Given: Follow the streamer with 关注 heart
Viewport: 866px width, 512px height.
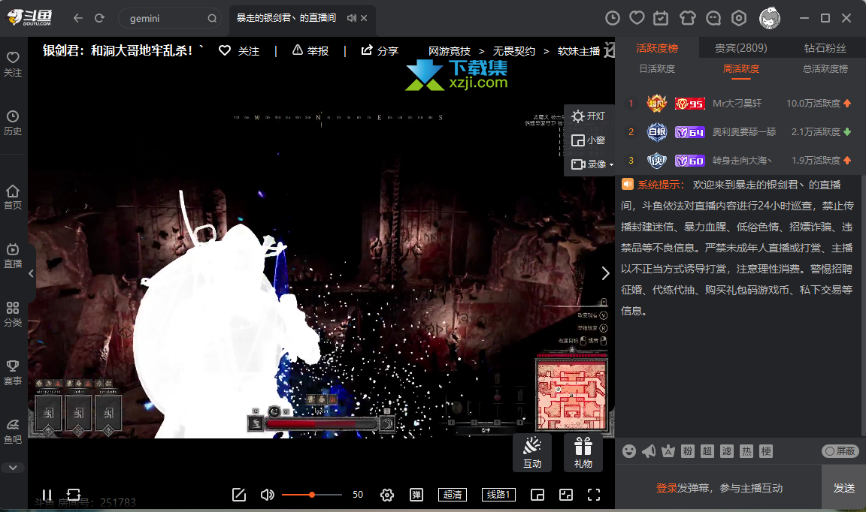Looking at the screenshot, I should [238, 51].
